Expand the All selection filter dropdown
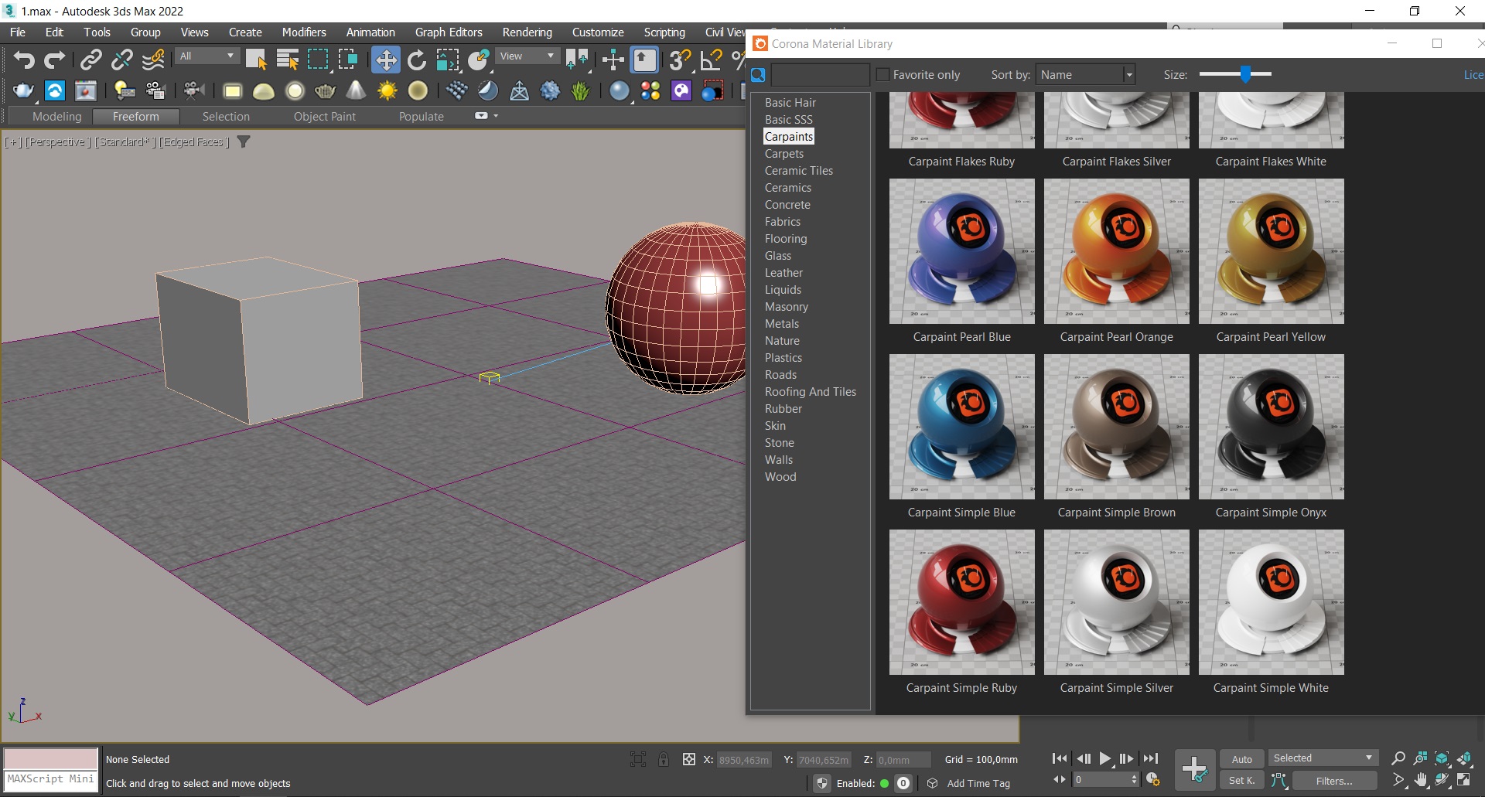Viewport: 1485px width, 797px height. pos(207,56)
